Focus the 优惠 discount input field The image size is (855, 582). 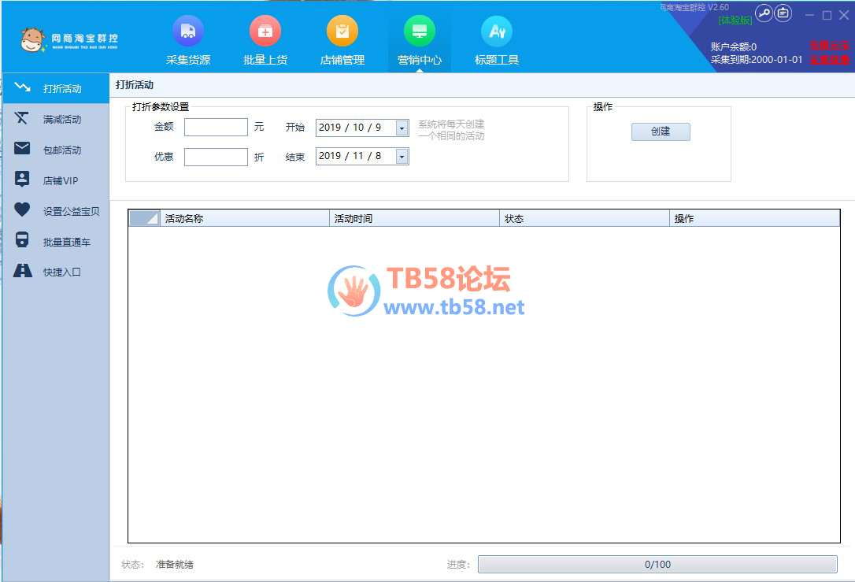pos(216,157)
